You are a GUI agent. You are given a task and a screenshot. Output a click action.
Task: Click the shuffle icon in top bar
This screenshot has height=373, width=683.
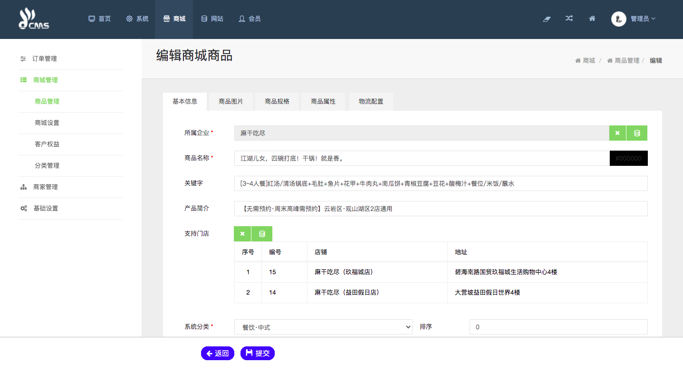(569, 19)
